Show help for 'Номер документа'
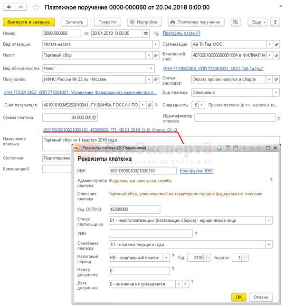This screenshot has width=285, height=306. (173, 269)
